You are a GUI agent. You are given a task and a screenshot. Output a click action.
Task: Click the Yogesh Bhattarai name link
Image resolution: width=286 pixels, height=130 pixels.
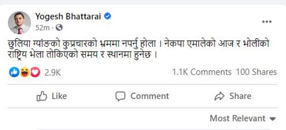(68, 17)
